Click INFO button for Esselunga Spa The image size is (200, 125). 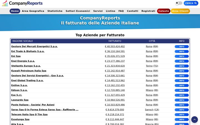182,119
